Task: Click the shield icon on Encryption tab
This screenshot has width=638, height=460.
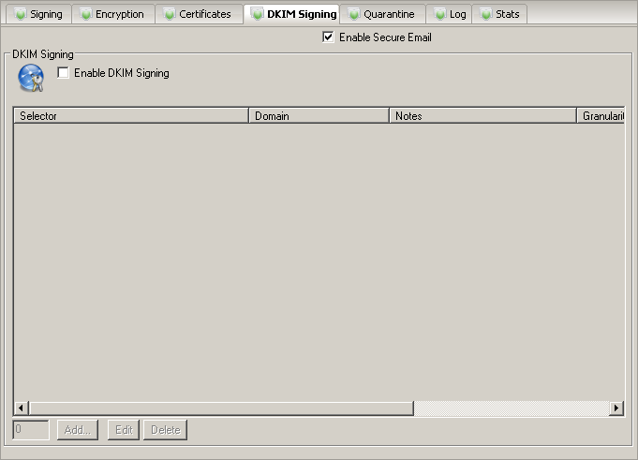Action: [85, 15]
